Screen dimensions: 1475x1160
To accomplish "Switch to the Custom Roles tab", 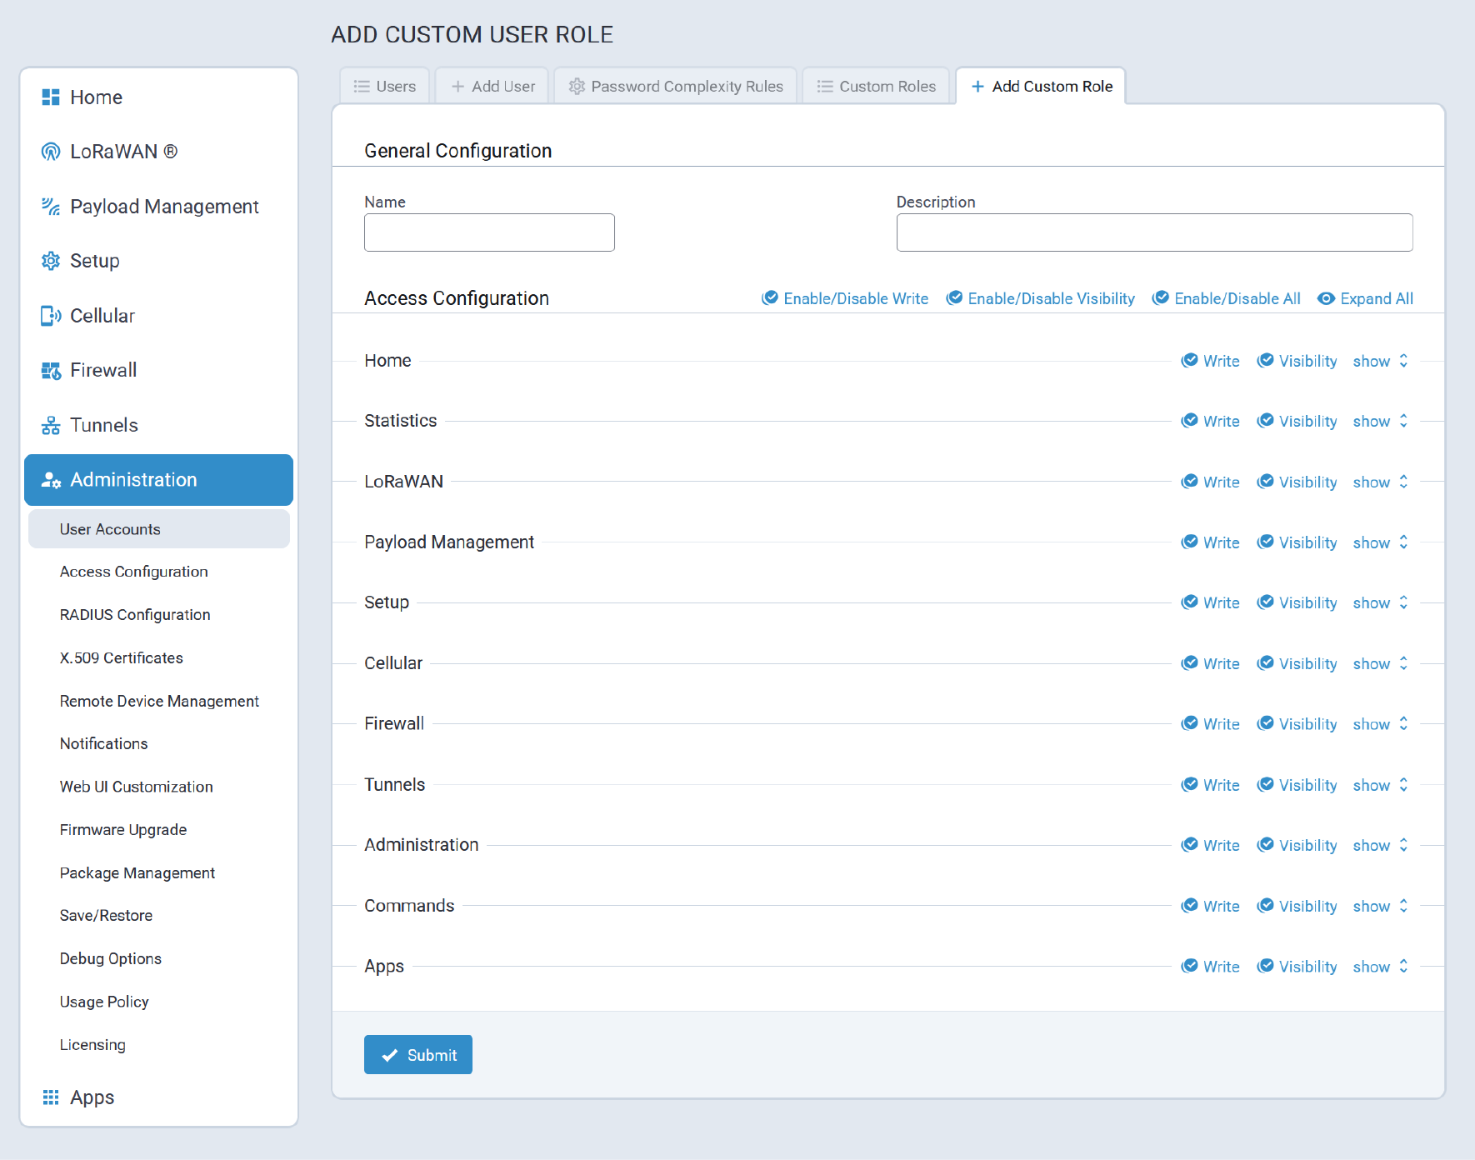I will tap(877, 87).
